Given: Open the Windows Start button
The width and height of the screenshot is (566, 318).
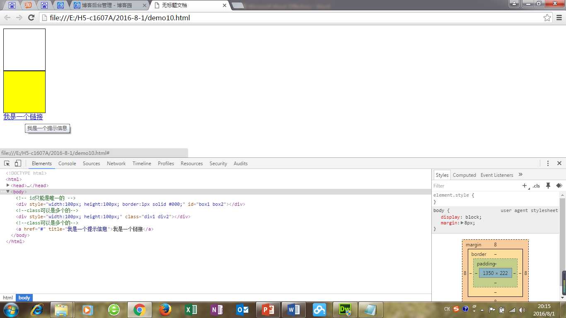Looking at the screenshot, I should (x=11, y=310).
